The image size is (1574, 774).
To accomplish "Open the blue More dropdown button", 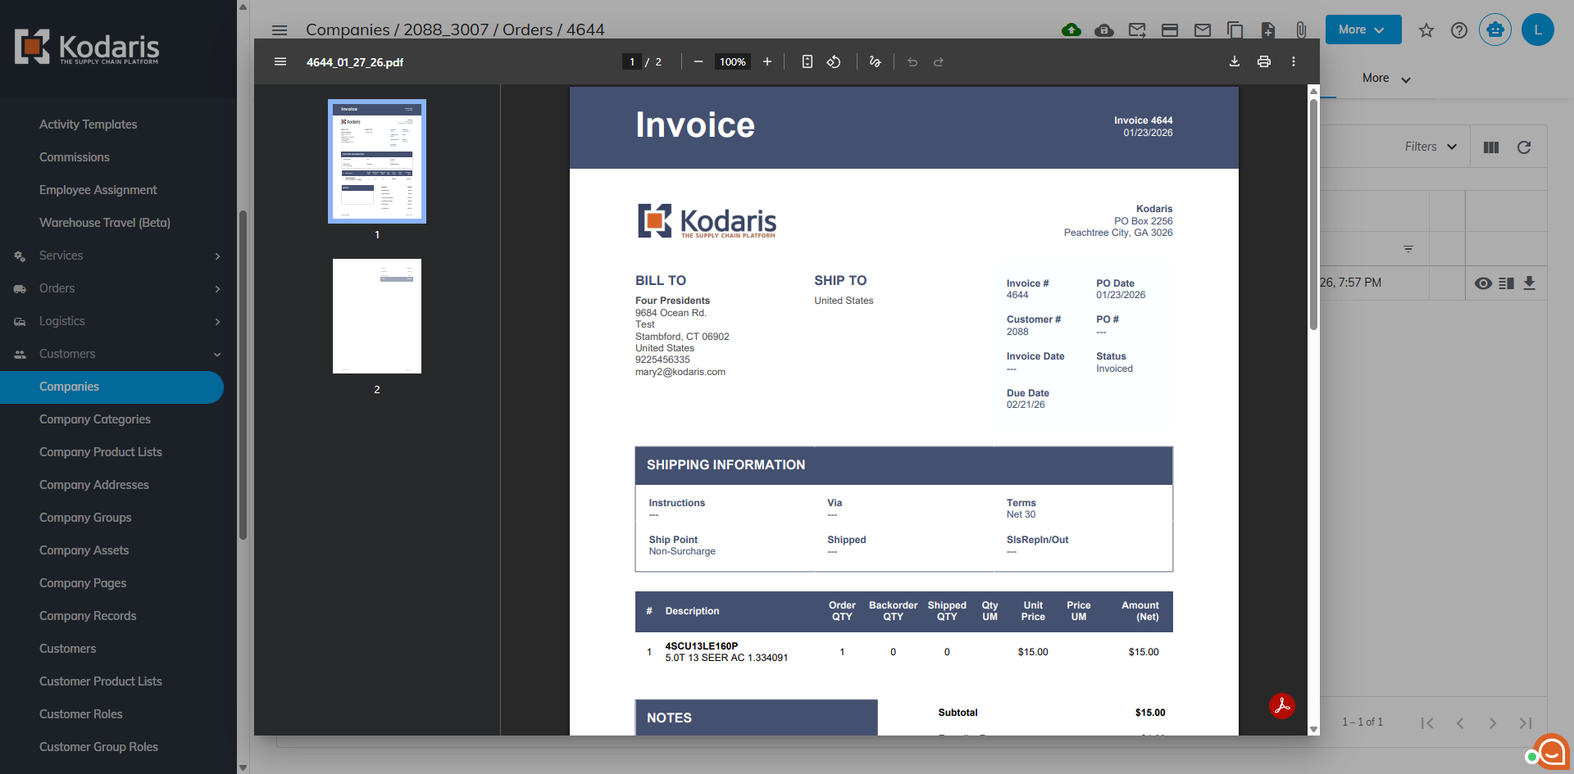I will (1363, 29).
